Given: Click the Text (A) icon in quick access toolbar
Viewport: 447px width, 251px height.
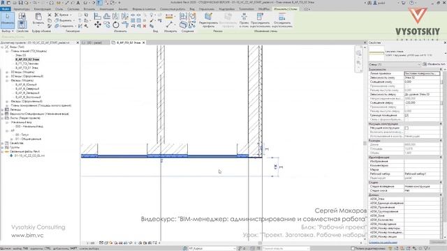Looking at the screenshot, I should click(x=78, y=3).
